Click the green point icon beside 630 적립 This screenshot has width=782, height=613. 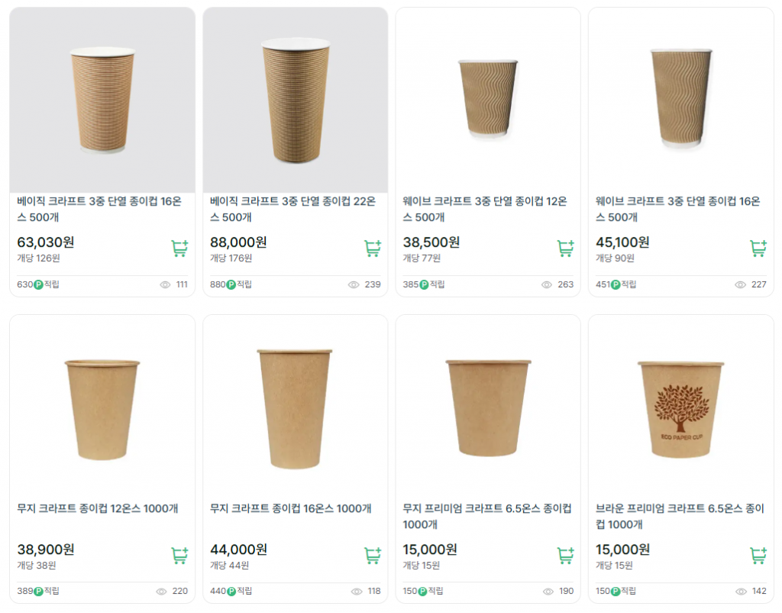tap(38, 285)
